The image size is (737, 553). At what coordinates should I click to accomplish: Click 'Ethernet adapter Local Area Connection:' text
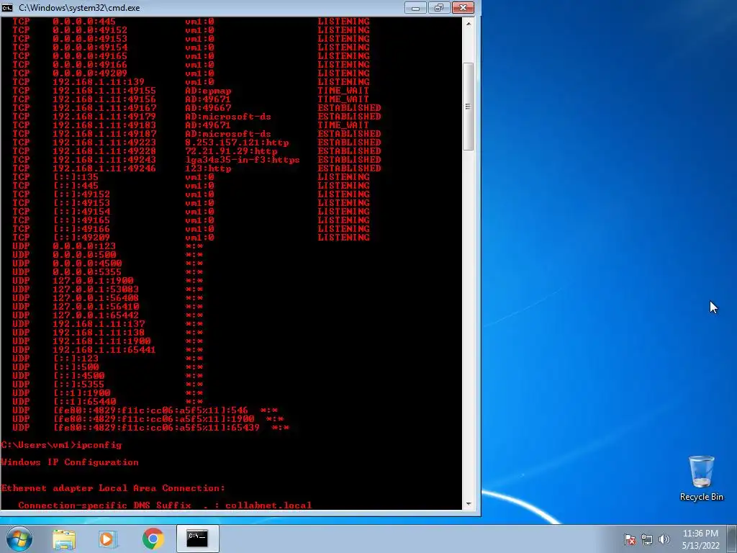coord(113,488)
